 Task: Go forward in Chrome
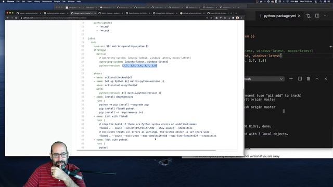(12, 18)
